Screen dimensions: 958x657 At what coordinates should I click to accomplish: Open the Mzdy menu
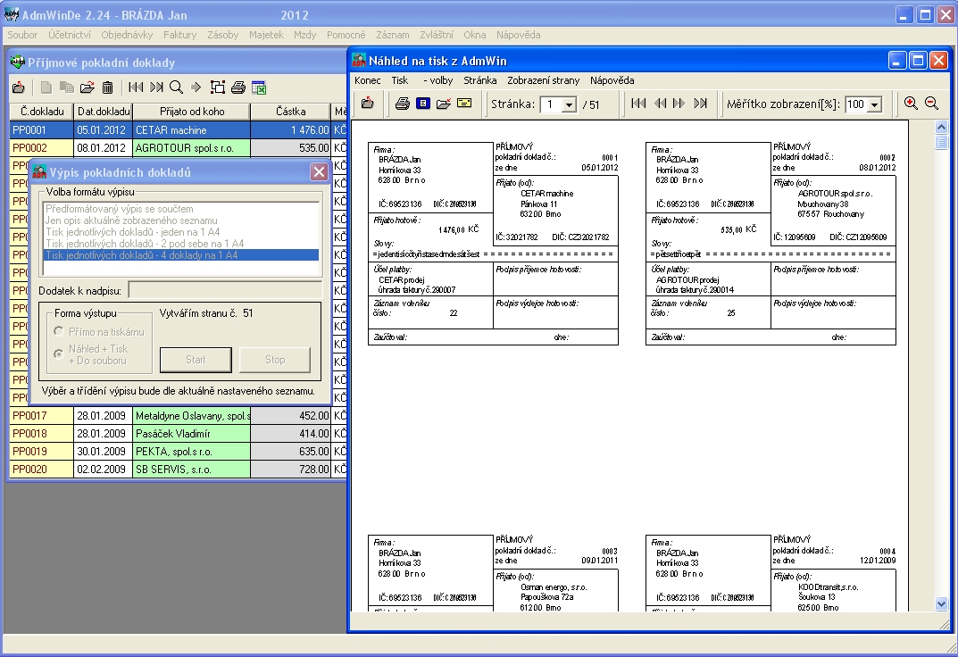pos(304,35)
